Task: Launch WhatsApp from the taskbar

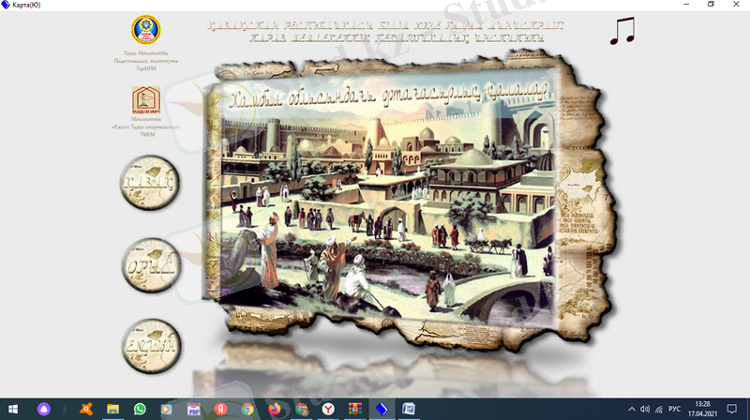Action: (141, 409)
